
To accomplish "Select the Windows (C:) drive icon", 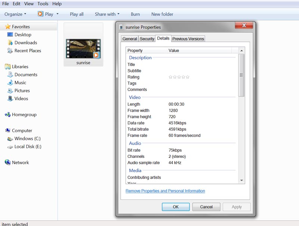I will click(10, 139).
